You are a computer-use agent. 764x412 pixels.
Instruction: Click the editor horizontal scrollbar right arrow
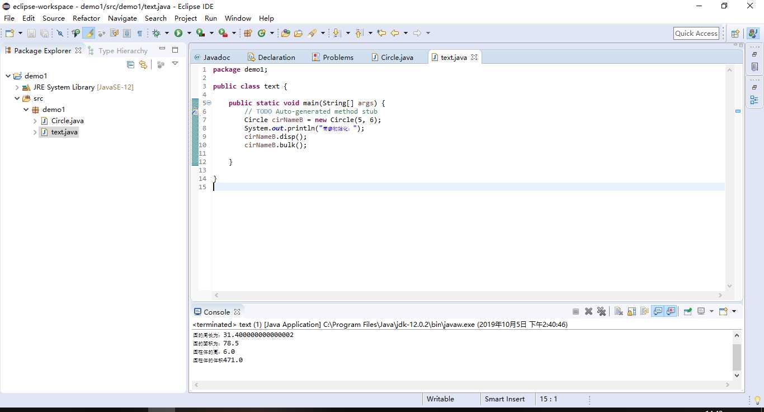pyautogui.click(x=721, y=295)
